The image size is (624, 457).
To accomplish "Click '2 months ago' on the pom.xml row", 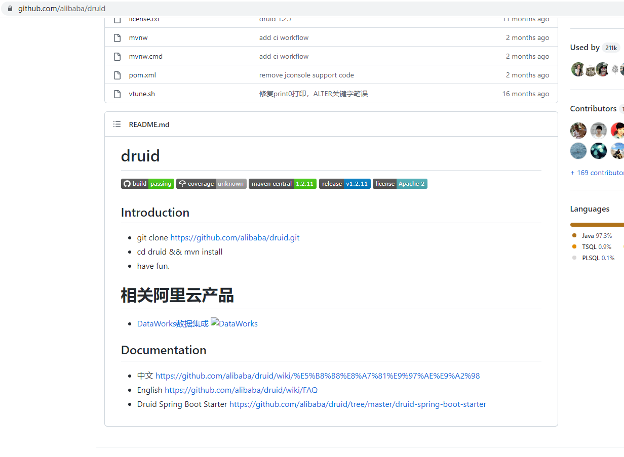I will point(527,75).
